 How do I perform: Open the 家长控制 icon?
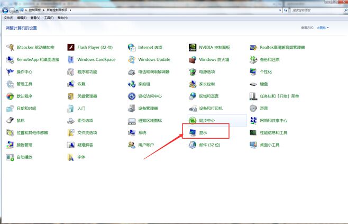pyautogui.click(x=193, y=84)
